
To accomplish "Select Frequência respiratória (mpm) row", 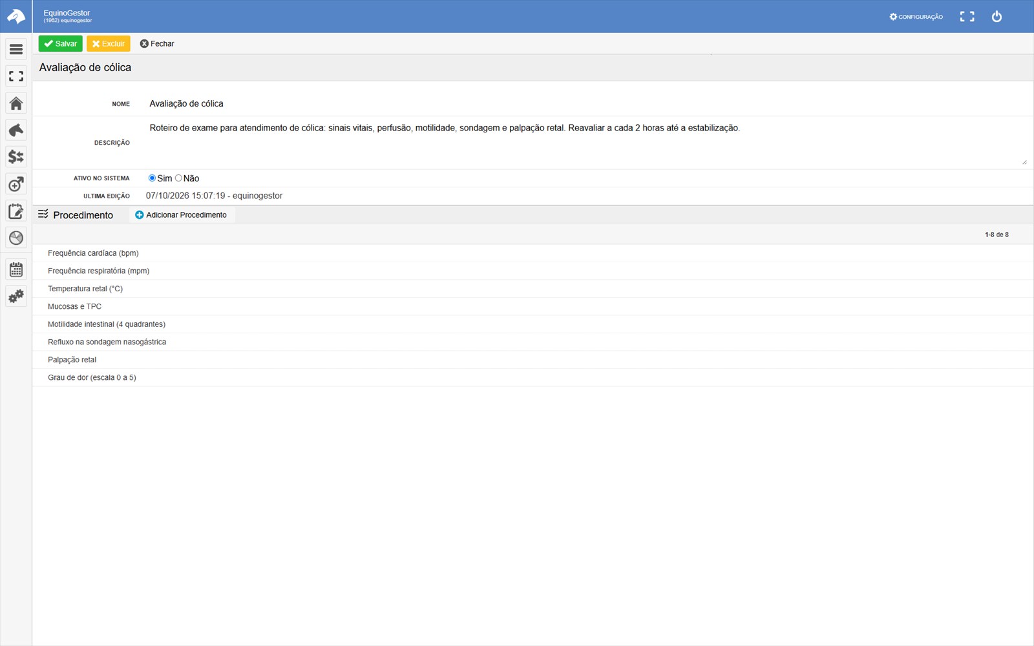I will tap(533, 271).
